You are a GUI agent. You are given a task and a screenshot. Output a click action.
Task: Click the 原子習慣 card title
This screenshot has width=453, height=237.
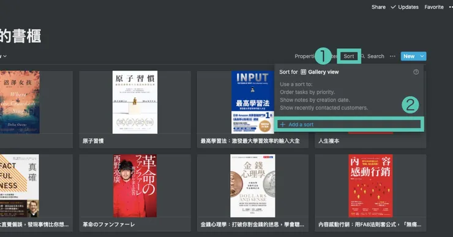[93, 141]
